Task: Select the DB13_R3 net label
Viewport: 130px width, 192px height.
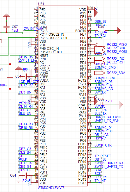Action: tap(26, 124)
